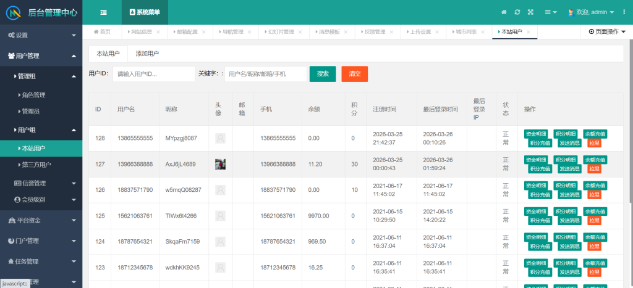Open the 页面操作 dropdown
Viewport: 633px width, 288px height.
pos(607,31)
